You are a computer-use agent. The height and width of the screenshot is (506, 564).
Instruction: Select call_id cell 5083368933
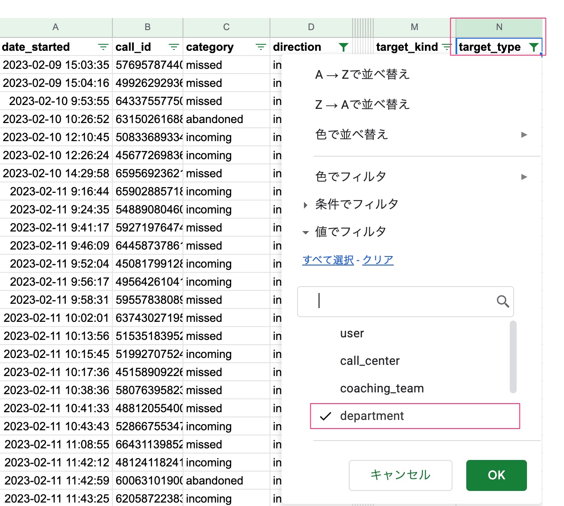click(x=148, y=137)
